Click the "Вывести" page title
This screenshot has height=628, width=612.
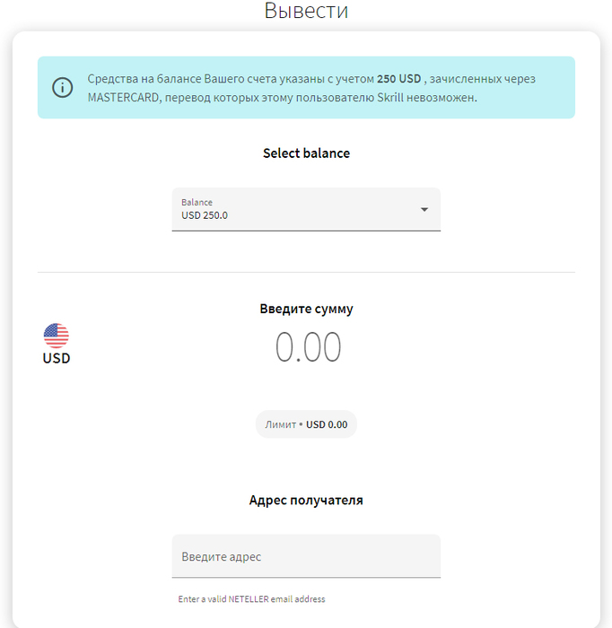click(306, 12)
